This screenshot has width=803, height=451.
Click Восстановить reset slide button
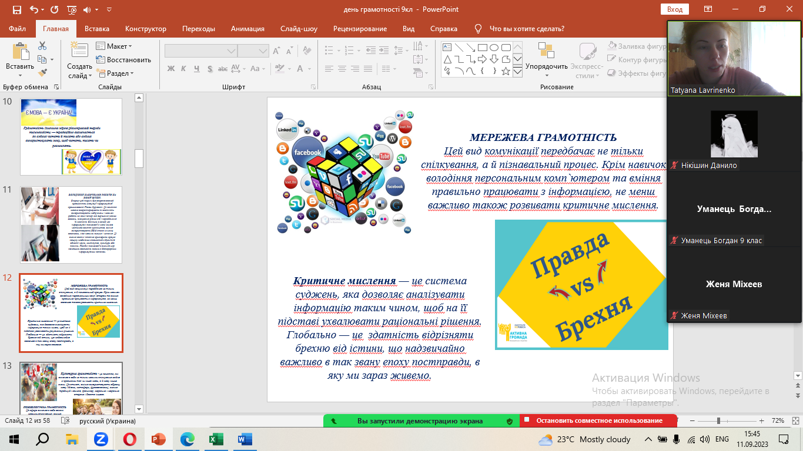coord(123,59)
